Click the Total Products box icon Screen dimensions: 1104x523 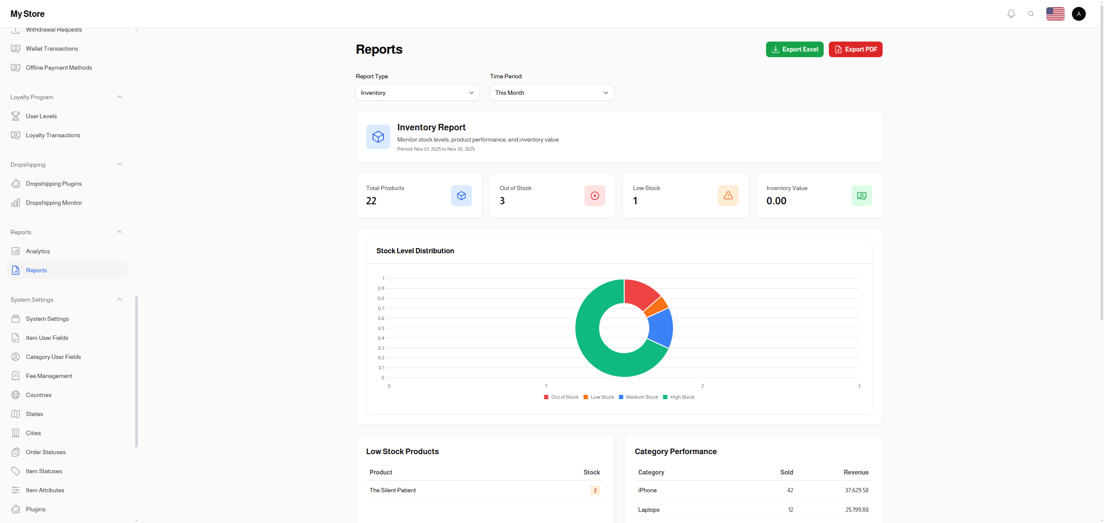(461, 196)
